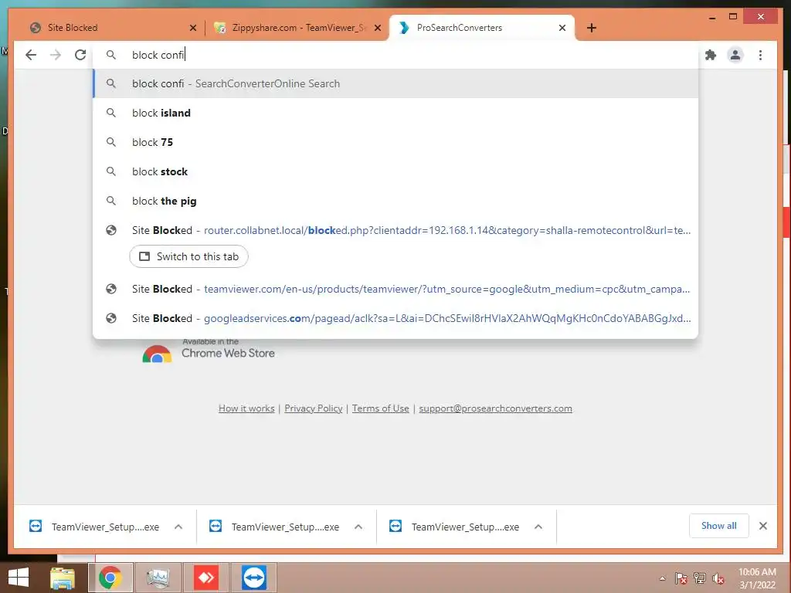This screenshot has width=791, height=593.
Task: Choose the 'block stock' suggestion
Action: click(395, 171)
